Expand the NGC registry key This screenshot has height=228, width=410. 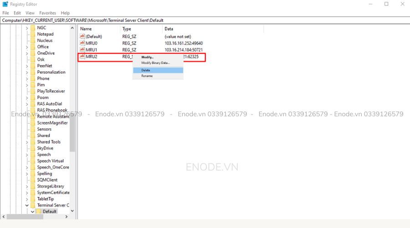pos(27,28)
